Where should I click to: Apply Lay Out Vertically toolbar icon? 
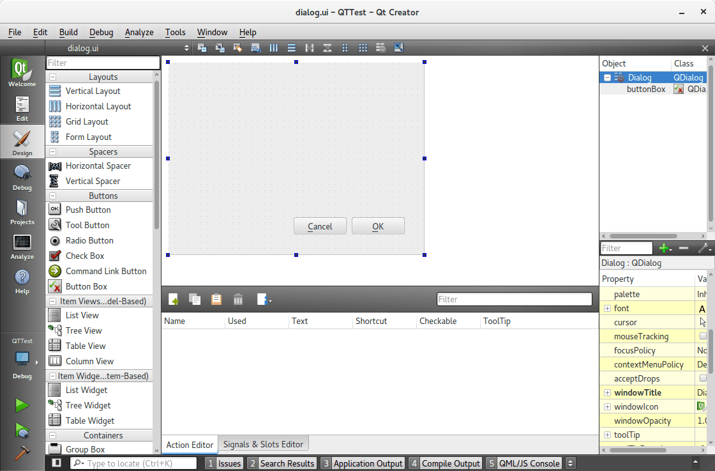(x=291, y=48)
